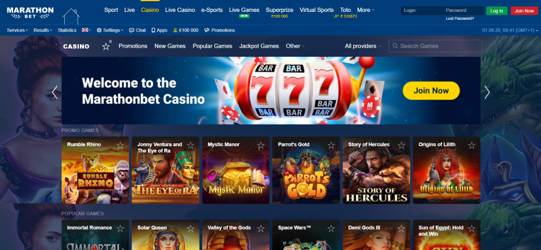
Task: Expand the All providers dropdown
Action: click(363, 46)
